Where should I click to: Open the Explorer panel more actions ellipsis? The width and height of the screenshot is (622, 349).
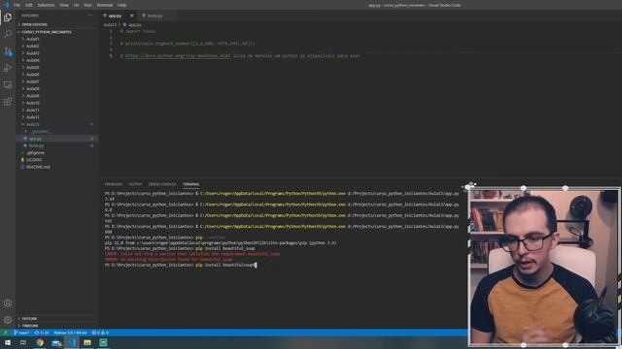pos(90,16)
